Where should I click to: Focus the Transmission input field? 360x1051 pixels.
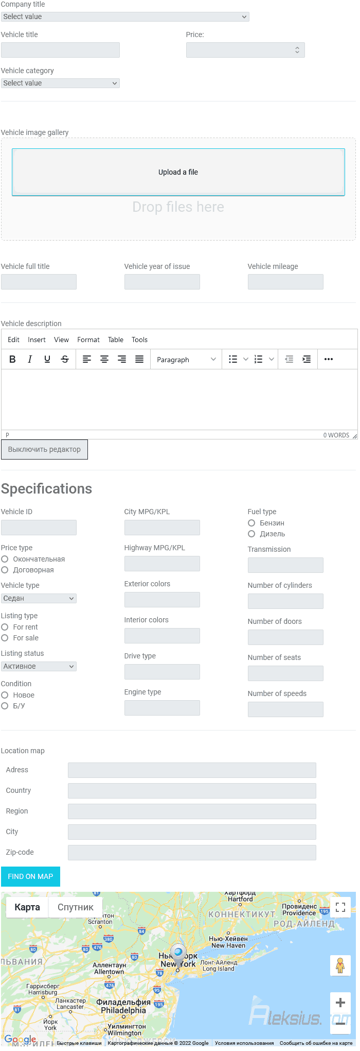click(x=285, y=565)
